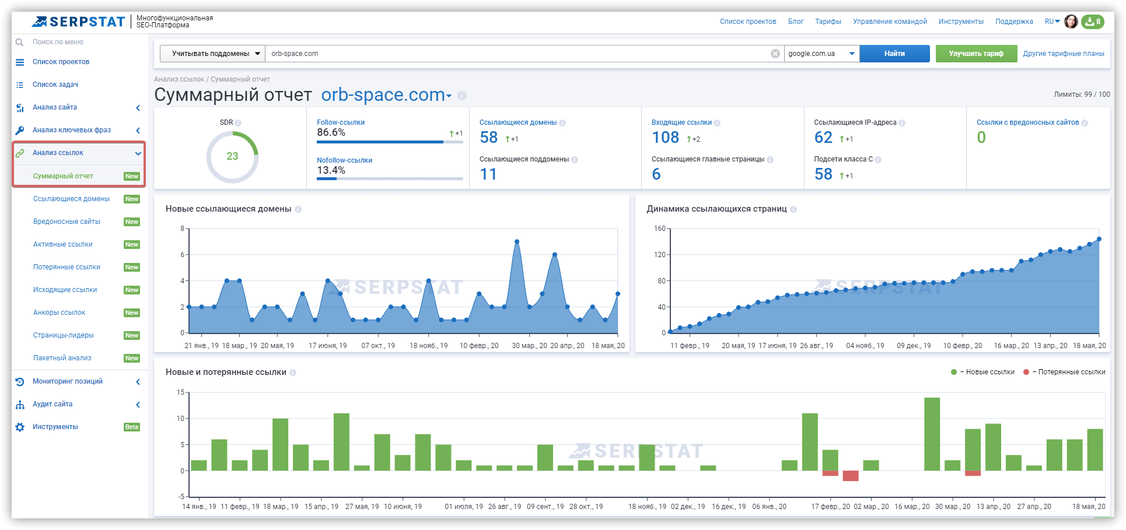
Task: Click Follow-ссылки percentage bar
Action: (390, 142)
